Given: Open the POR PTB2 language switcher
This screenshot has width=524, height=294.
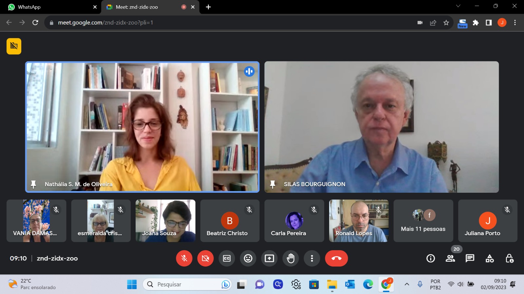Looking at the screenshot, I should click(435, 285).
